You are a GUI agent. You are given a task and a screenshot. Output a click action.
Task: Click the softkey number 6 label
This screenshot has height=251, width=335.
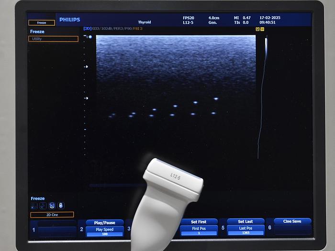click(269, 228)
